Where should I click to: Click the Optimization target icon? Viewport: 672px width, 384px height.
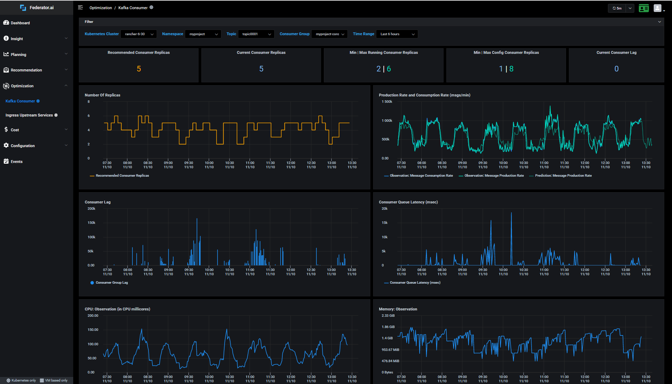6,86
